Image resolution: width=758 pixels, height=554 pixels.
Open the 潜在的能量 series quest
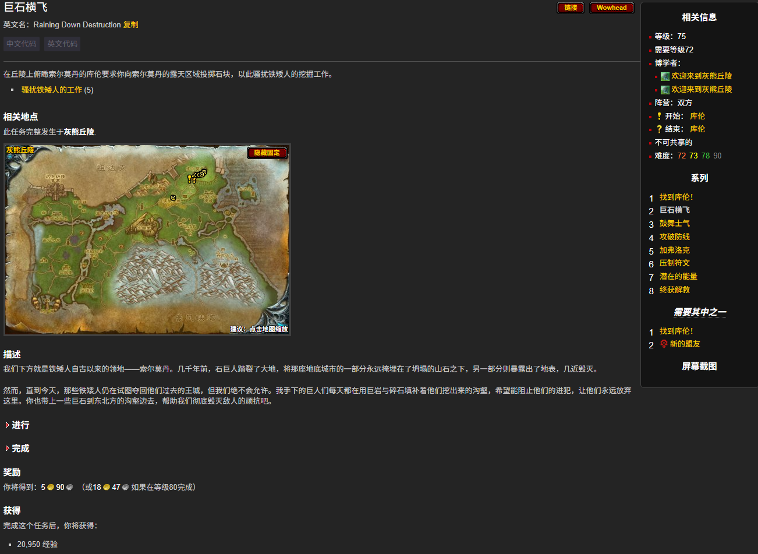point(678,276)
